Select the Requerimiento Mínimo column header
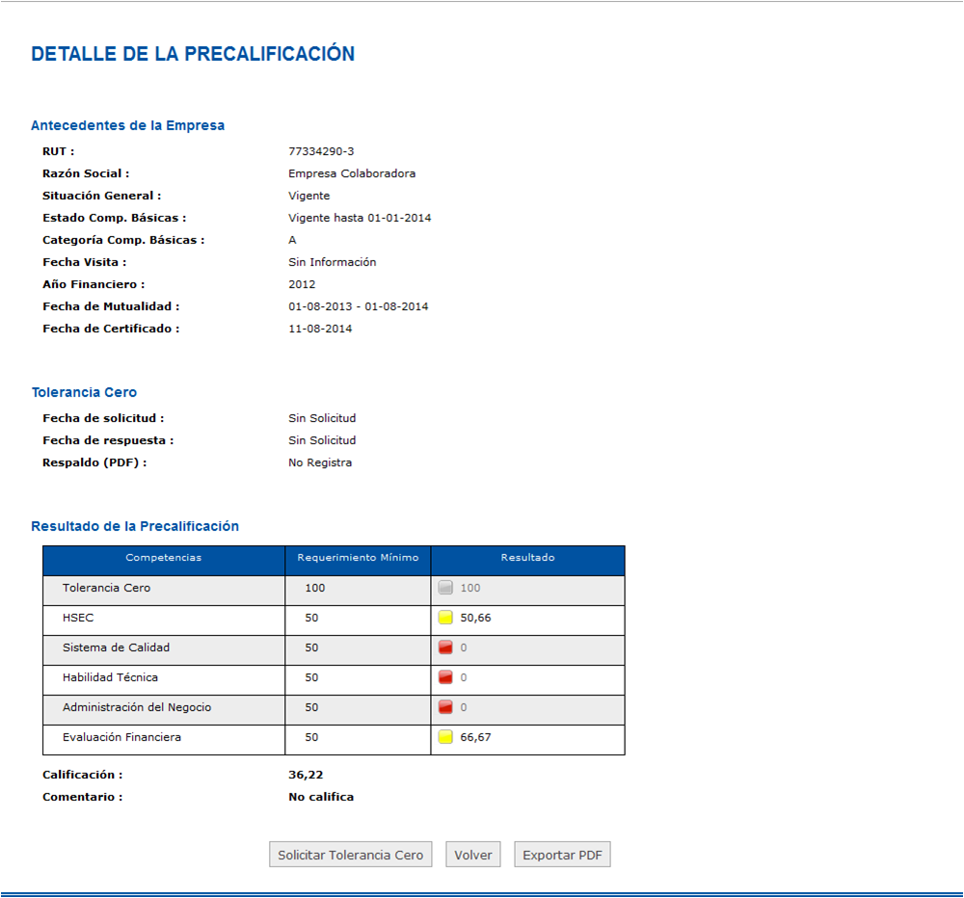 358,560
